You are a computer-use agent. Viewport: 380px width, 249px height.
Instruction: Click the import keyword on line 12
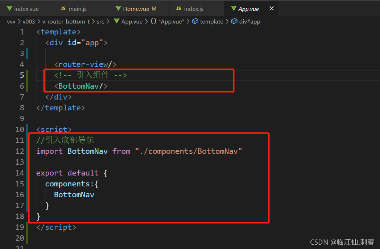(49, 151)
